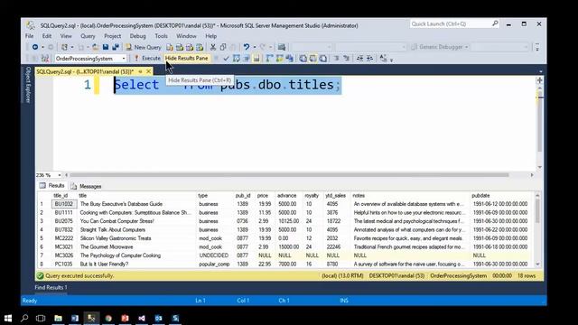Click the Save All icon
Viewport: 578px width, 325px height.
116,47
